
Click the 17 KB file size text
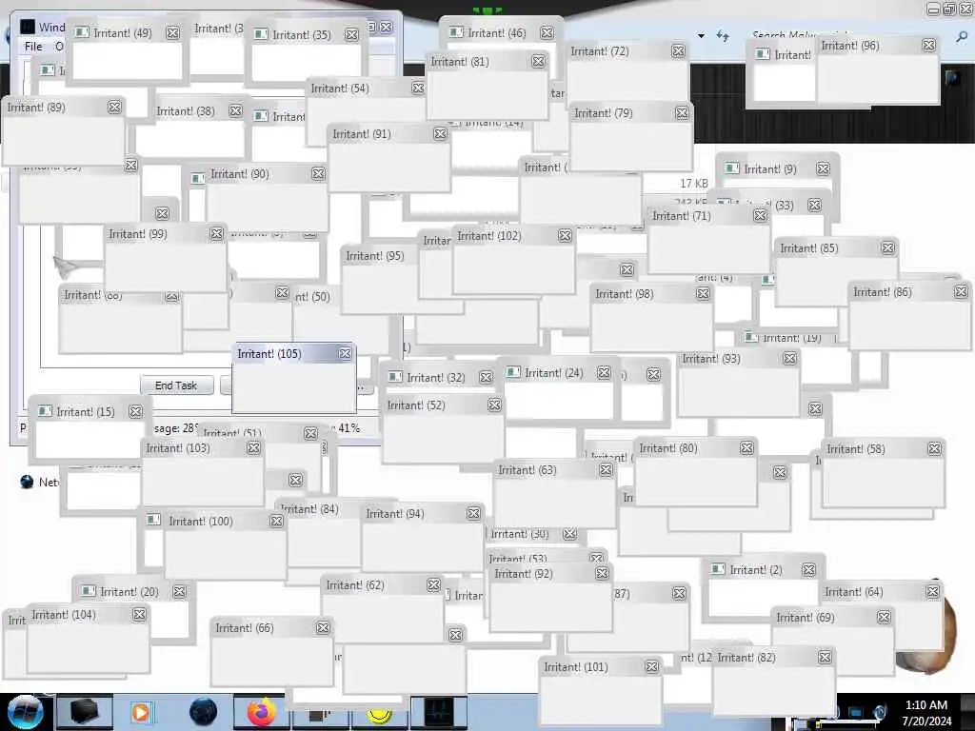point(694,184)
